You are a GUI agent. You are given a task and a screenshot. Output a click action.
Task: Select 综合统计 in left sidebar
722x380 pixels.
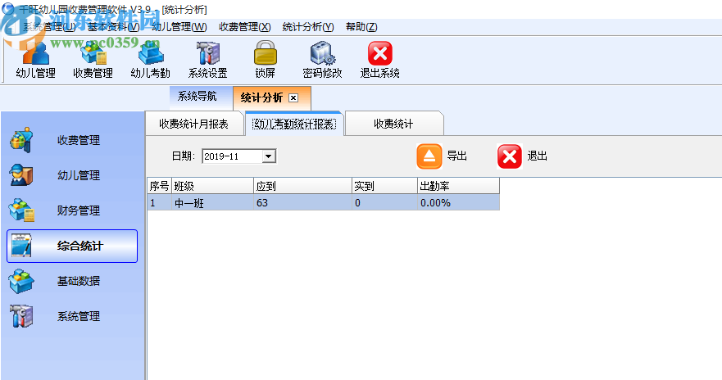click(72, 247)
